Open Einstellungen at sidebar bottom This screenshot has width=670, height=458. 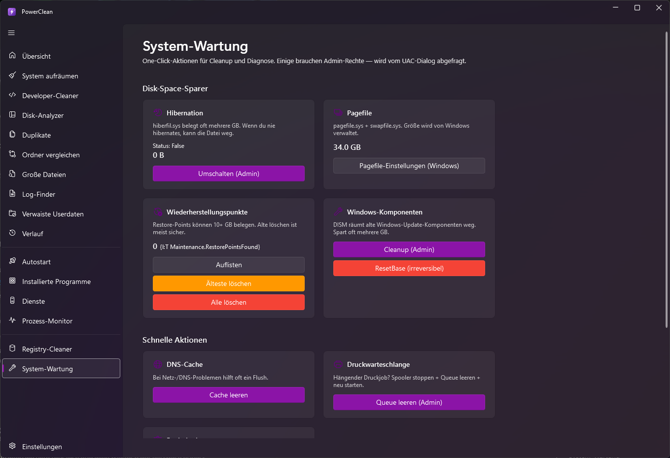[61, 447]
